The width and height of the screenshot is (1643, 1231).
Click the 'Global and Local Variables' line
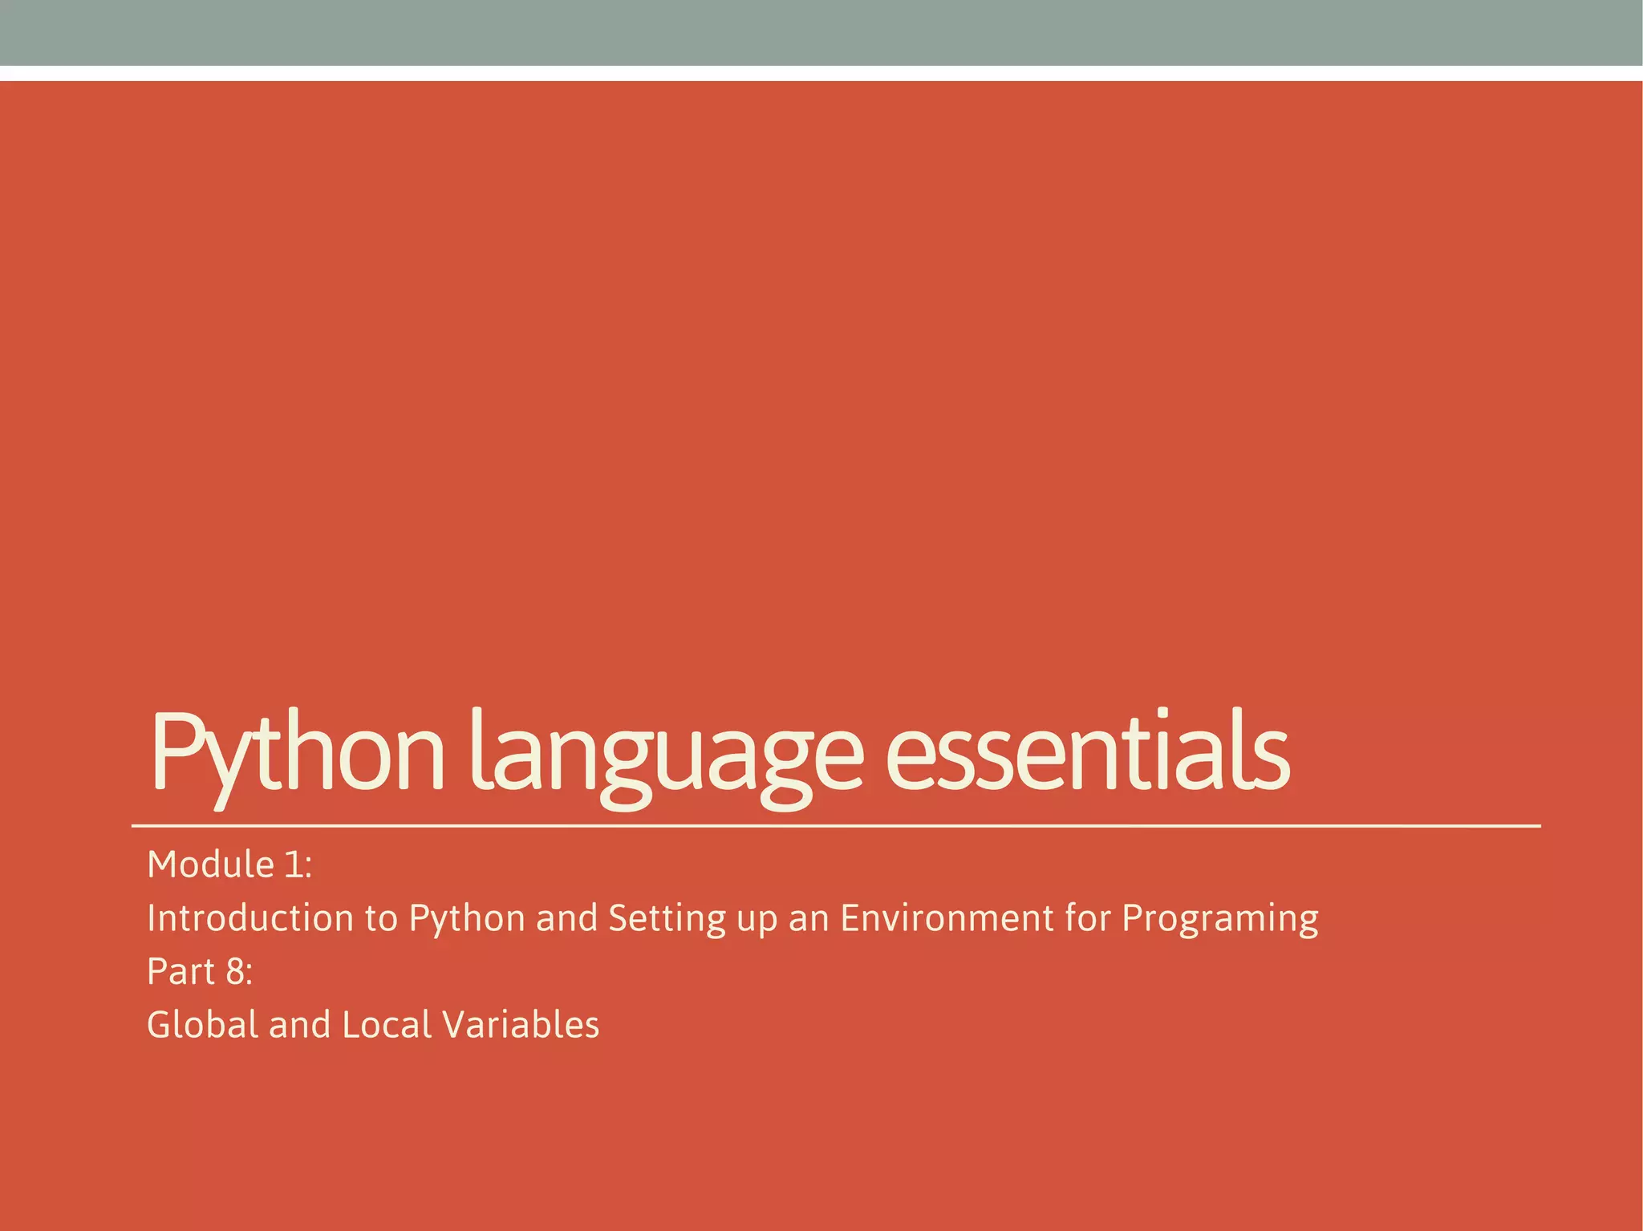pyautogui.click(x=373, y=1025)
